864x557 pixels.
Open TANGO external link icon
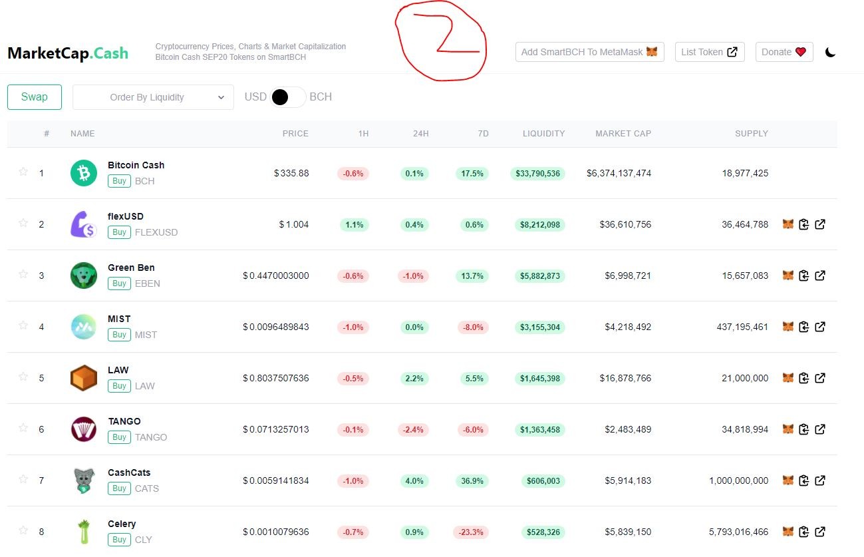click(x=820, y=429)
